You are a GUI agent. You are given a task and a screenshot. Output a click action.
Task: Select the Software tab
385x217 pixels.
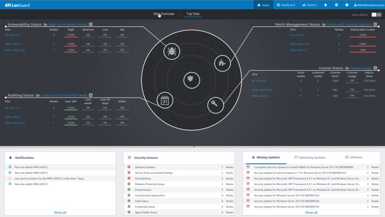tap(354, 157)
